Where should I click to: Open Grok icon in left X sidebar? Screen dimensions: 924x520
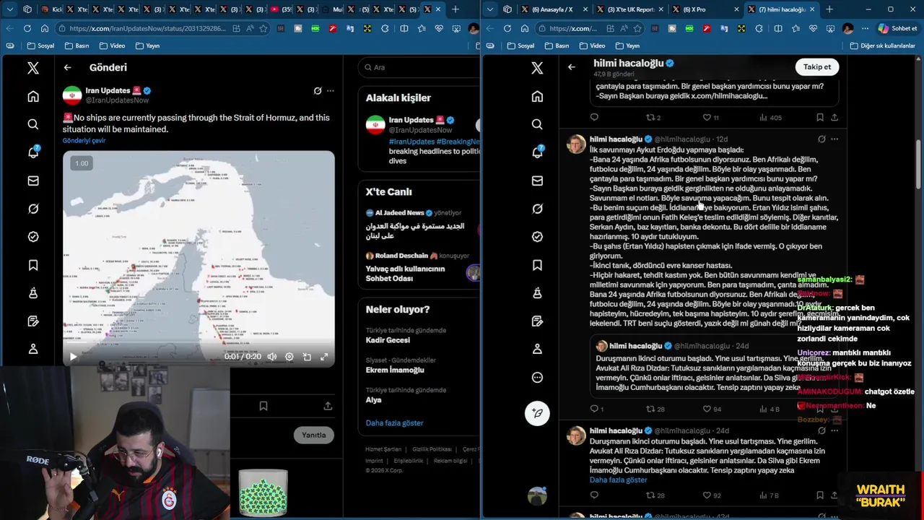[32, 209]
